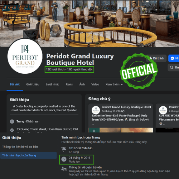Open the 13K người theo dõi followers link
179x179 pixels.
point(80,69)
